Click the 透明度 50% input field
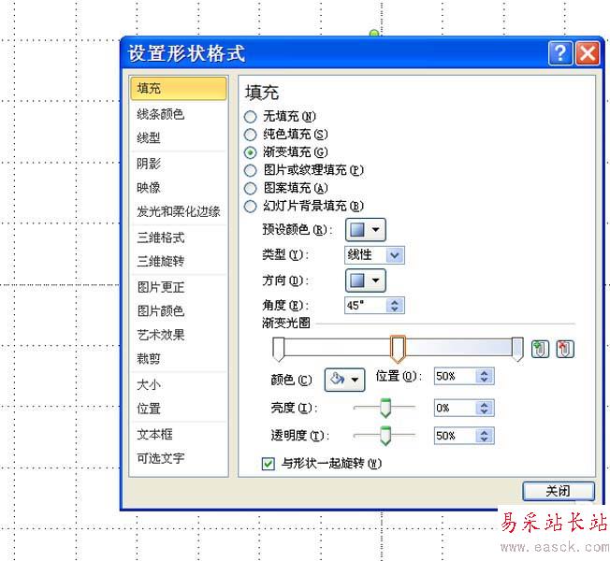The image size is (610, 561). pyautogui.click(x=455, y=436)
